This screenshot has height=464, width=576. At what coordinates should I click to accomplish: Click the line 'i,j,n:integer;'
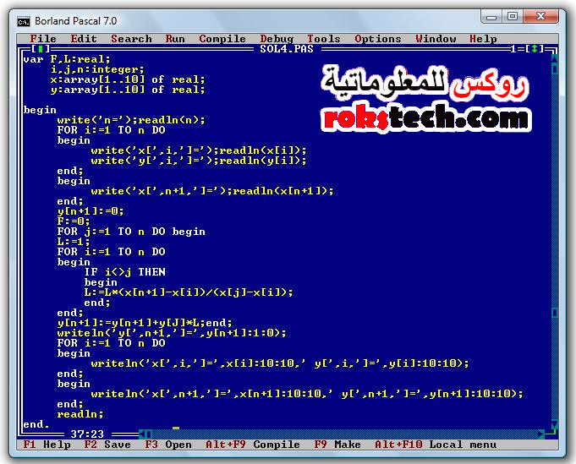point(97,69)
